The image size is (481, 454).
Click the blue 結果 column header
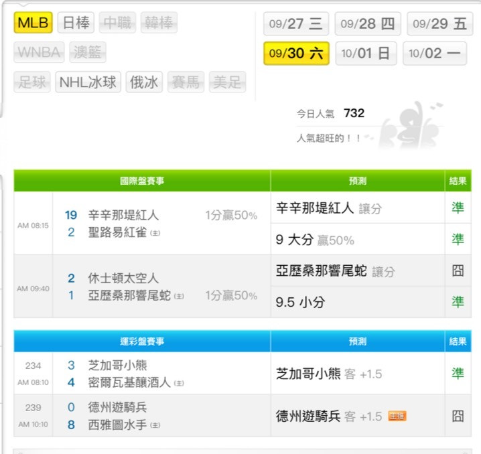coord(458,342)
